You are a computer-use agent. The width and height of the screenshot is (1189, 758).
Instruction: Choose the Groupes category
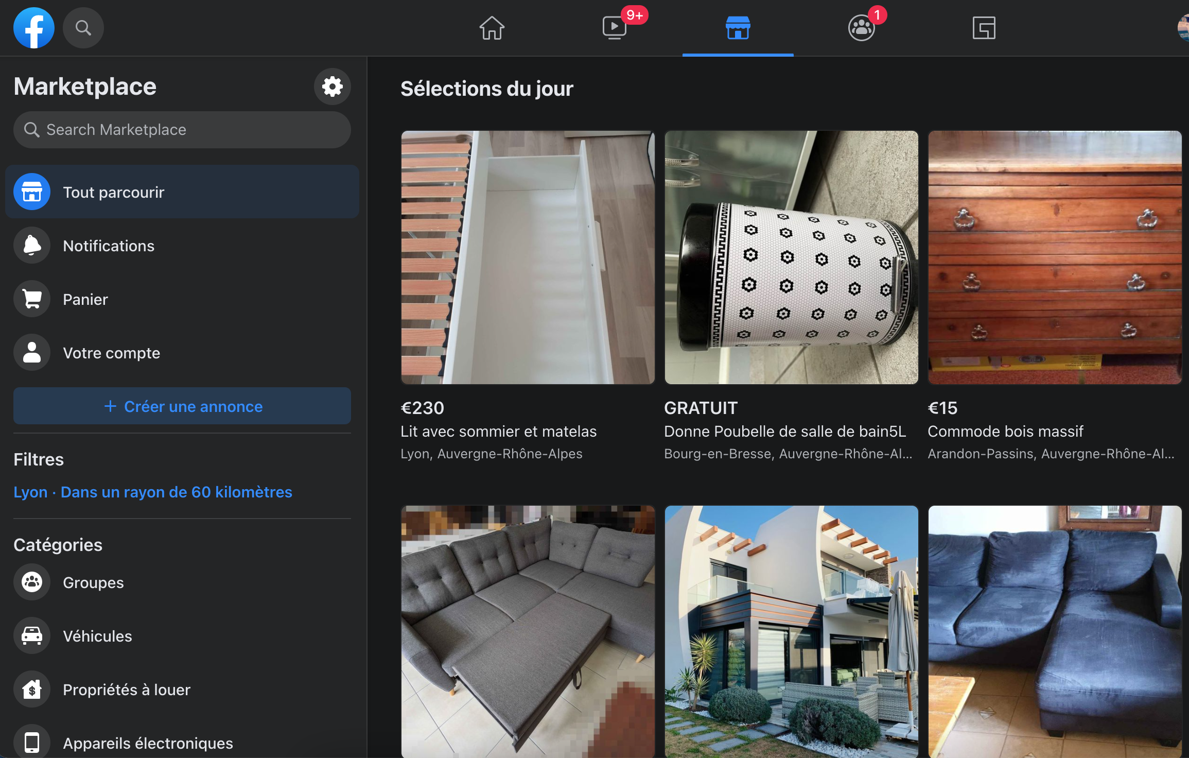(x=93, y=582)
